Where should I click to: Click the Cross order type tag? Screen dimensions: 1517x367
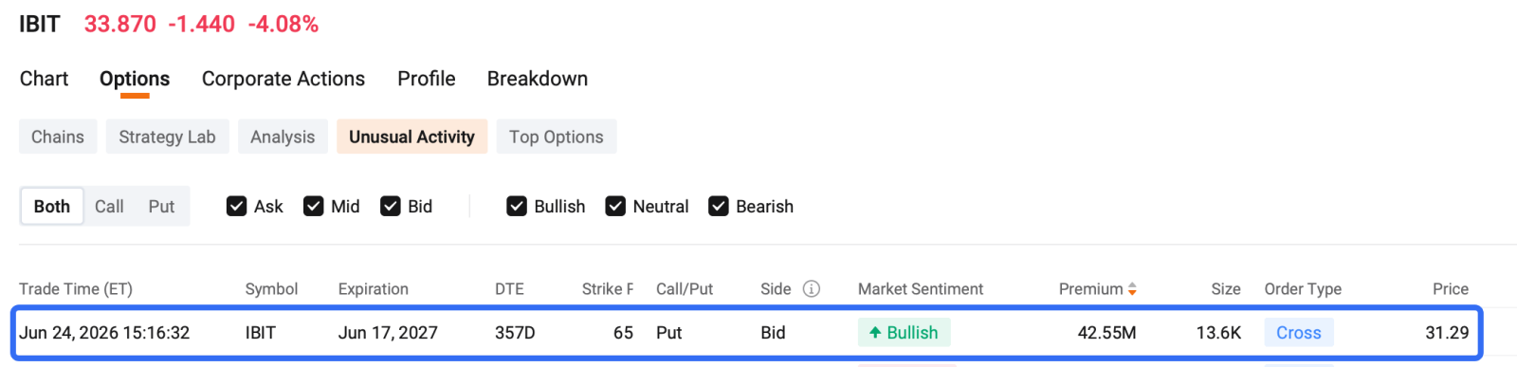coord(1299,333)
